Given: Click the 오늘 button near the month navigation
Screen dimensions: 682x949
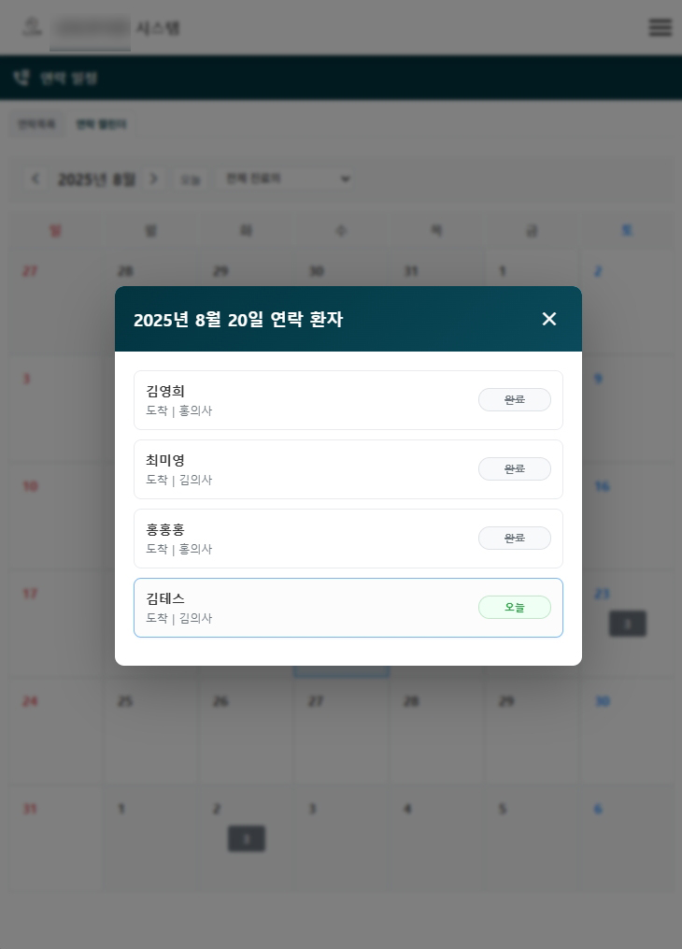Looking at the screenshot, I should (190, 179).
